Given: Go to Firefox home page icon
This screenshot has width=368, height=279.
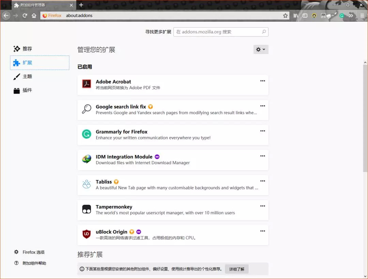Looking at the screenshot, I should (x=34, y=15).
